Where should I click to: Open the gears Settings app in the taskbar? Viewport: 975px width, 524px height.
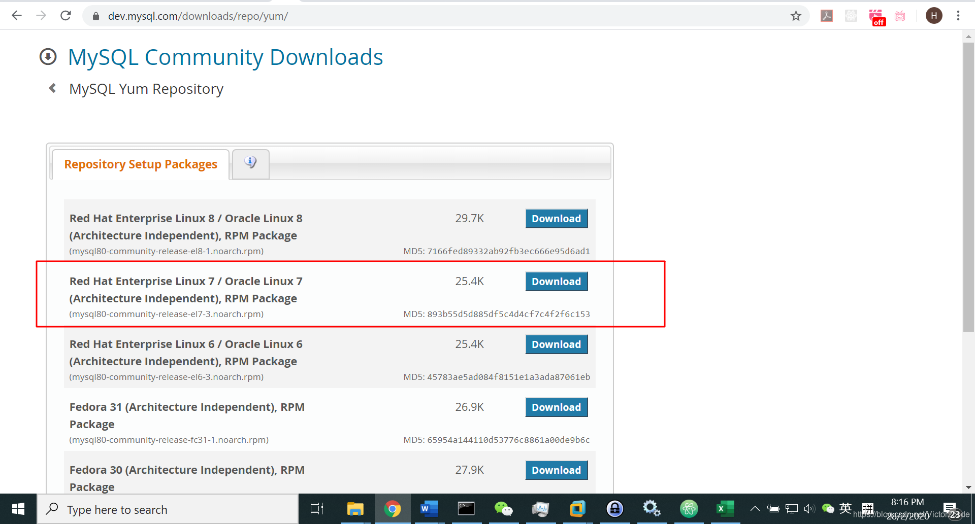tap(652, 509)
